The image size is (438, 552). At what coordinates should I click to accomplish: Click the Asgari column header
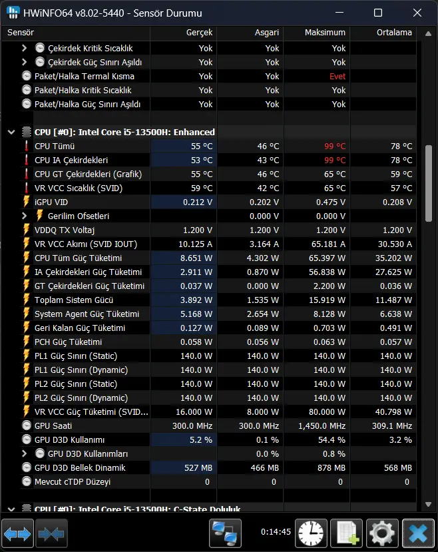pos(250,33)
